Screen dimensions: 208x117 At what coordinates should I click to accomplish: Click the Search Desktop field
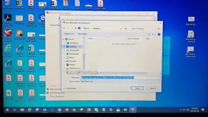tap(145, 29)
